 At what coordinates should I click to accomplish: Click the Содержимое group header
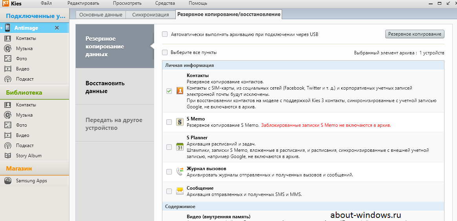(x=303, y=207)
